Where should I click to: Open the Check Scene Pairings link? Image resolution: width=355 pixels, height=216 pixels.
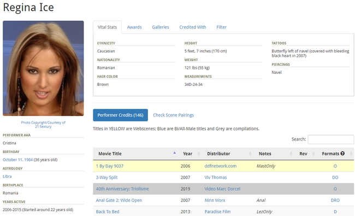[173, 115]
